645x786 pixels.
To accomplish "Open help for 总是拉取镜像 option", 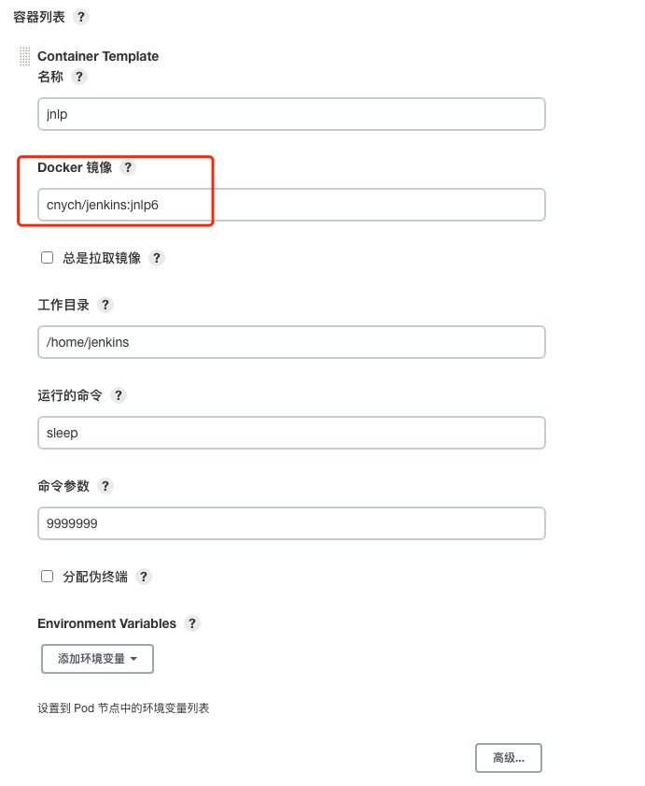I will pyautogui.click(x=157, y=259).
